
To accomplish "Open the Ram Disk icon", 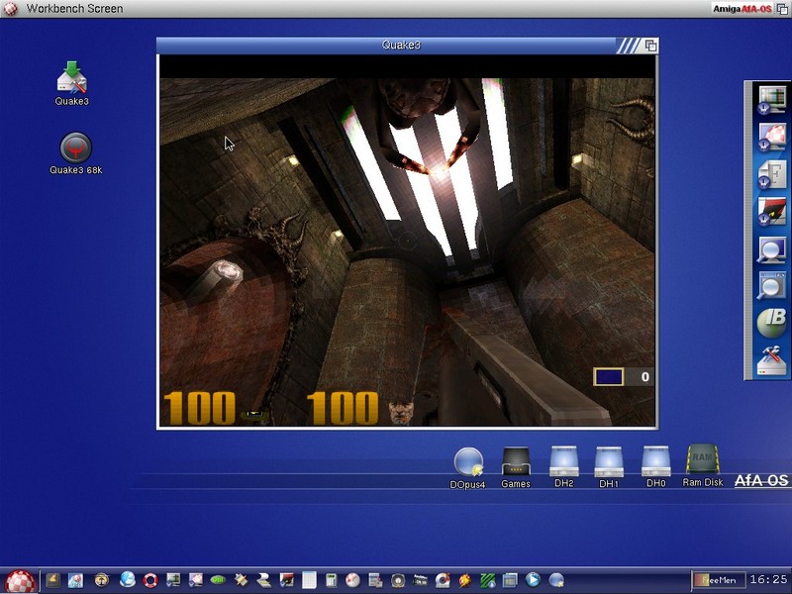I will [x=702, y=460].
